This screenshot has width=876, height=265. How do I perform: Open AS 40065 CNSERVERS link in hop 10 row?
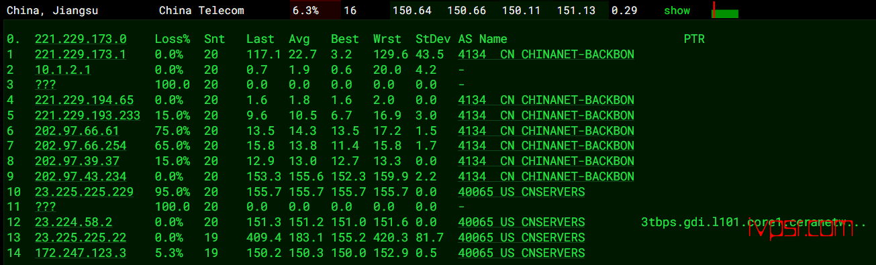[x=522, y=192]
